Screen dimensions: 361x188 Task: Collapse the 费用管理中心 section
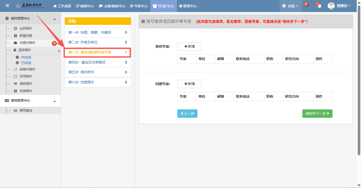[55, 101]
